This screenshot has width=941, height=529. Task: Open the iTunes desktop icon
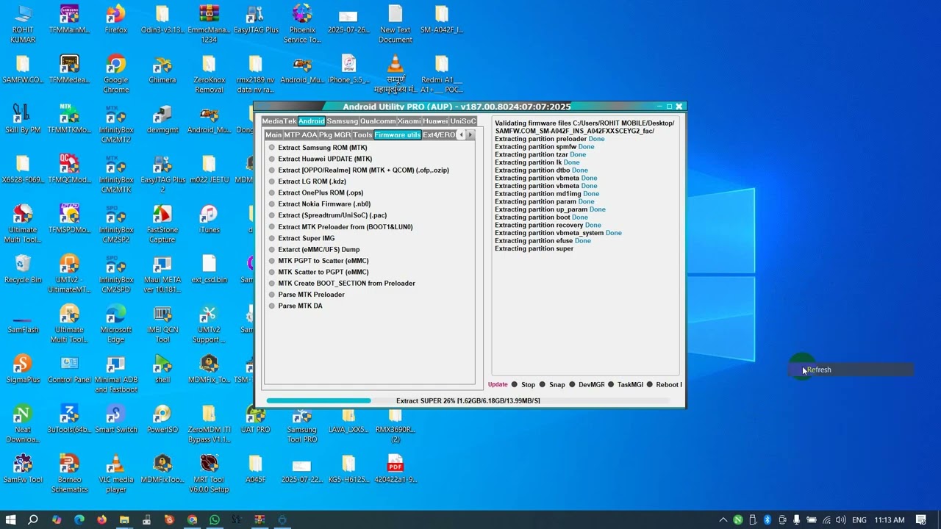209,219
